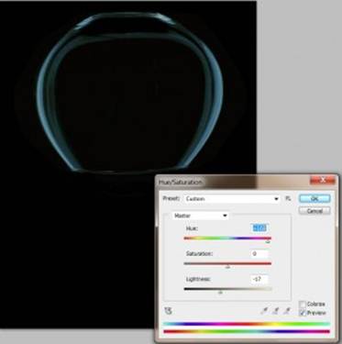The image size is (342, 344).
Task: Select the first eyedropper tool
Action: click(264, 311)
